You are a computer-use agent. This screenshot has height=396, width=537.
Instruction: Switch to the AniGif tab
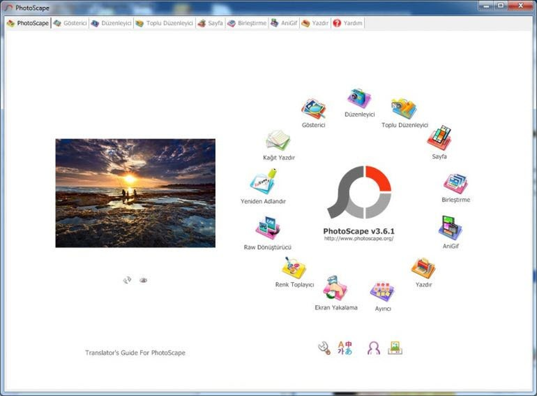pyautogui.click(x=284, y=23)
